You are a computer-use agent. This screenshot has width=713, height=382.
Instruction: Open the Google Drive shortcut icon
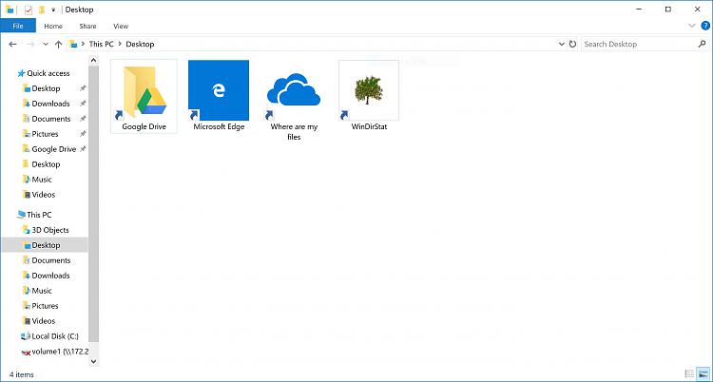coord(144,96)
